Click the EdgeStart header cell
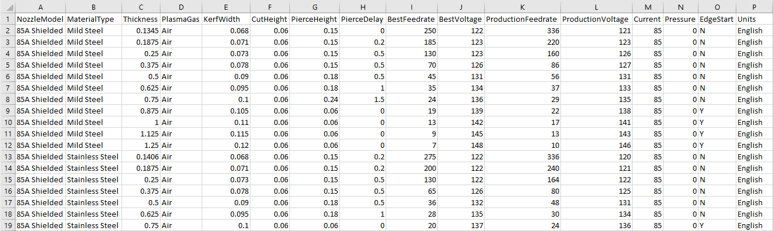 tap(716, 19)
